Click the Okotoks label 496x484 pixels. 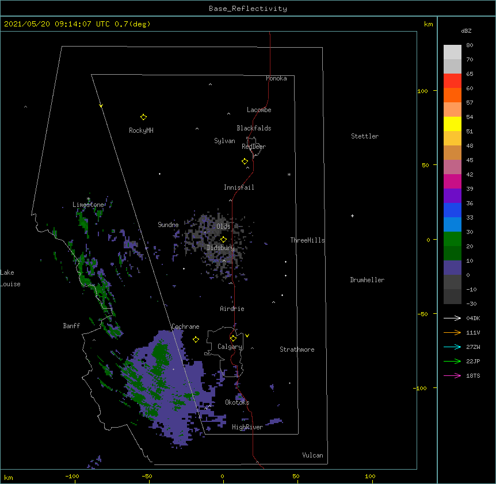point(237,402)
